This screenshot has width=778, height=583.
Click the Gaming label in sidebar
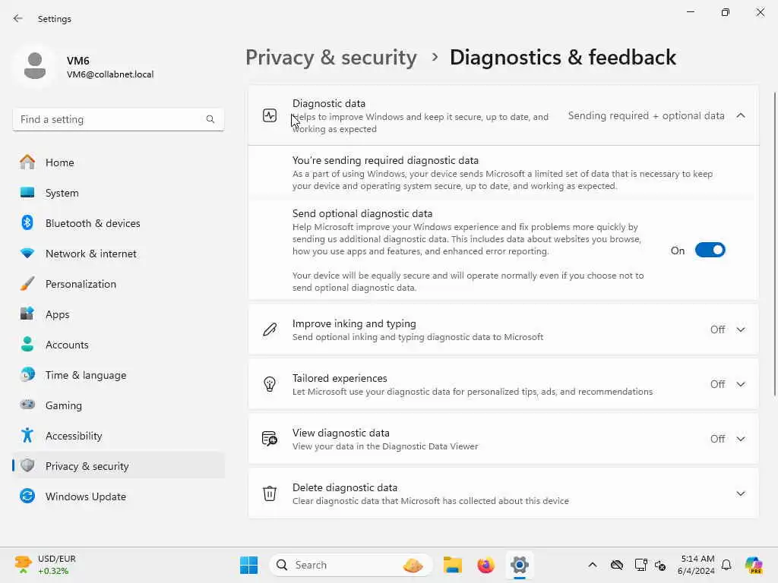click(64, 405)
